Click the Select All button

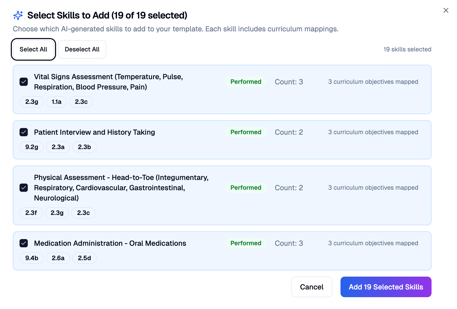[33, 49]
